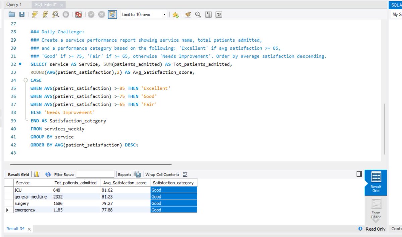Screen dimensions: 402x237
Task: Close the SQL File 3 tab
Action: [x=62, y=5]
